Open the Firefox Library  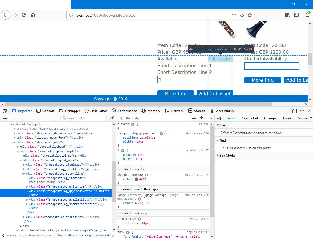click(287, 15)
